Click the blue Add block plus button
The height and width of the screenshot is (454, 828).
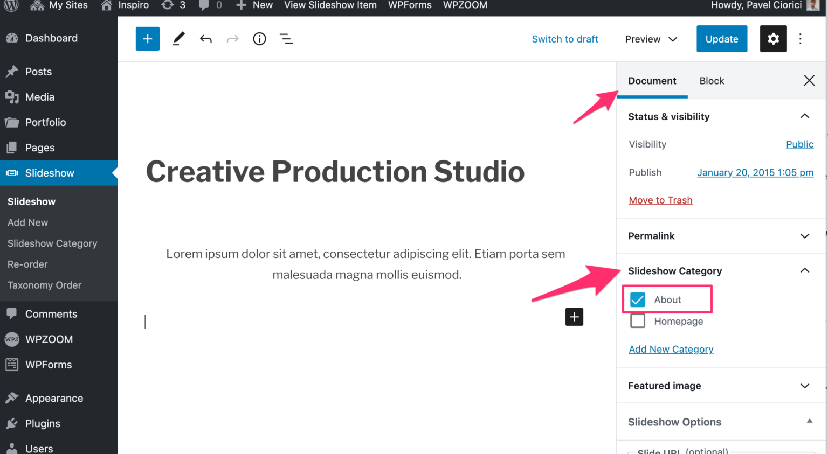click(148, 39)
